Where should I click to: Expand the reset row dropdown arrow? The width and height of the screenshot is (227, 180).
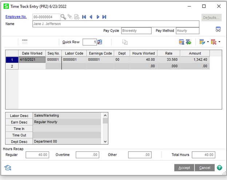pos(208,42)
